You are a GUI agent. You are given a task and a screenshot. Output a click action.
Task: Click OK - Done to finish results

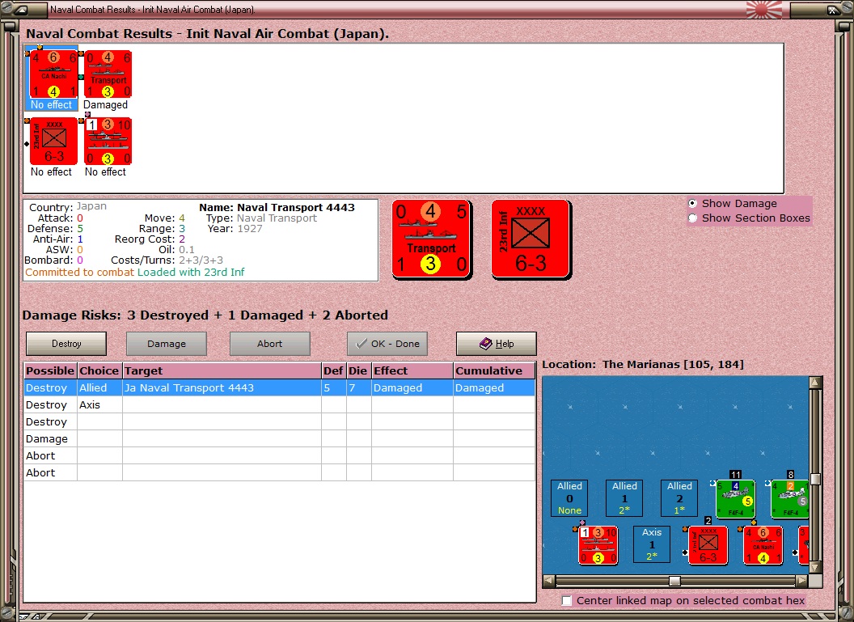[x=387, y=344]
